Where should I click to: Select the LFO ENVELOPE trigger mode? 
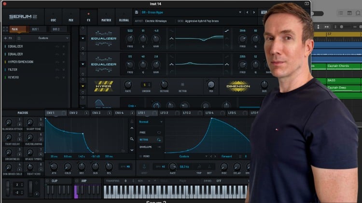click(x=150, y=147)
